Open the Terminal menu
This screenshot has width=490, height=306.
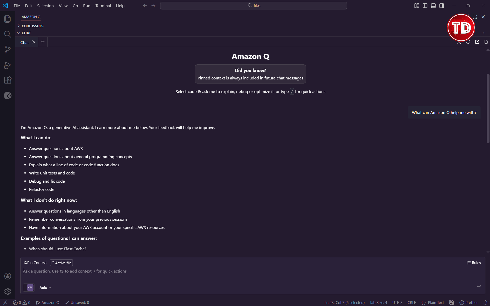click(103, 5)
